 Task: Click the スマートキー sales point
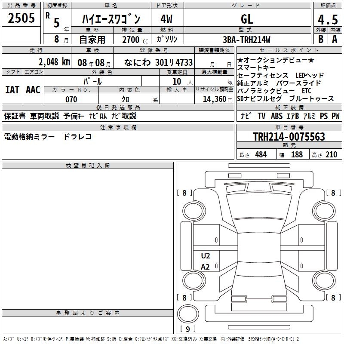(x=256, y=68)
